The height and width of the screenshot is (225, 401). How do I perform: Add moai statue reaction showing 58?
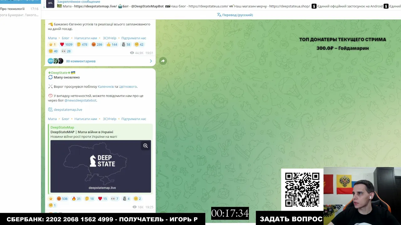pos(126,44)
